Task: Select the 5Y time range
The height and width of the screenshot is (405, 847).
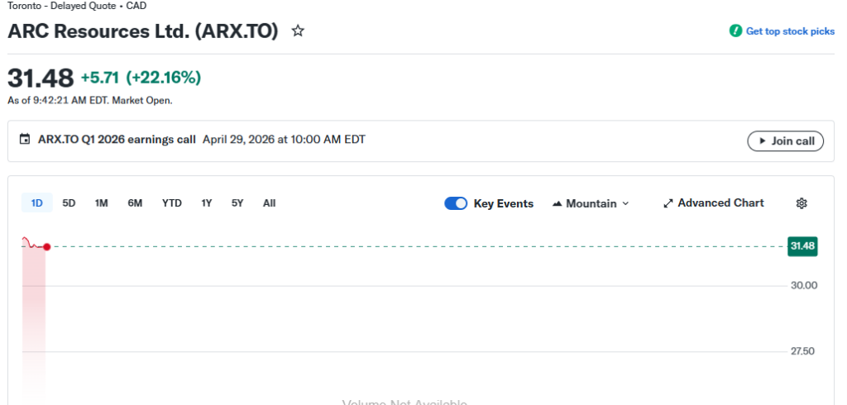Action: pos(237,203)
